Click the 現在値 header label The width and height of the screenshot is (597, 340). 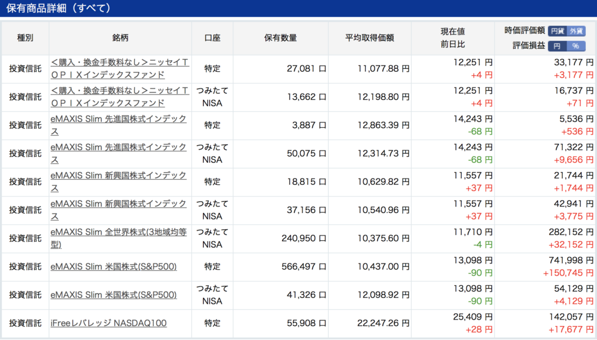click(452, 31)
